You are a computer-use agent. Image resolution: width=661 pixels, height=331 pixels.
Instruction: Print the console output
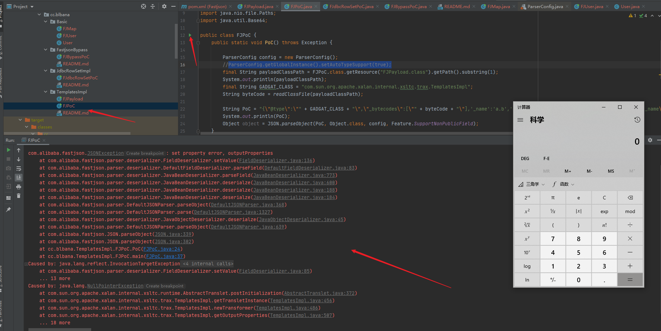coord(19,187)
